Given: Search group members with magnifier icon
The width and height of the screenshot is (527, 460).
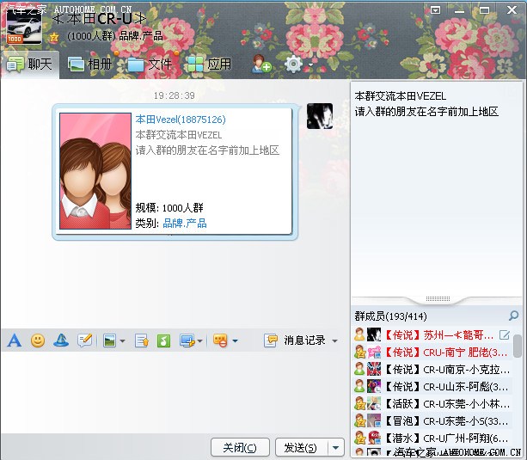Looking at the screenshot, I should tap(514, 316).
